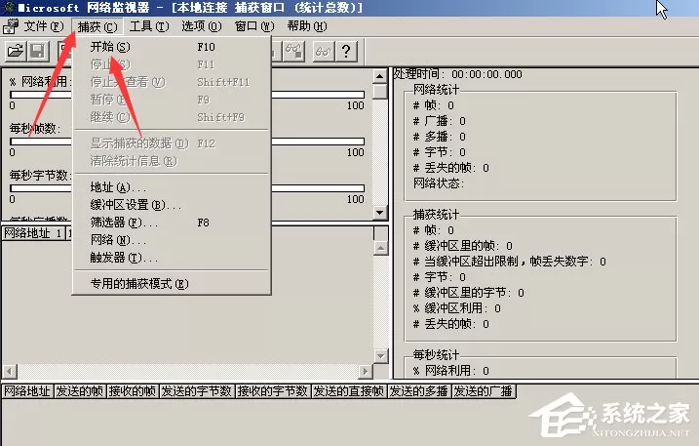
Task: Click the question mark help icon
Action: tap(346, 51)
